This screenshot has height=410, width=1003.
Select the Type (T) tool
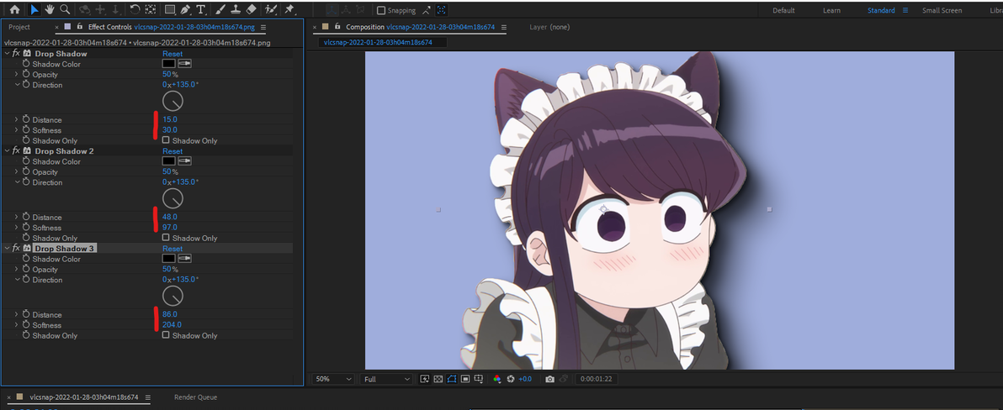(201, 9)
